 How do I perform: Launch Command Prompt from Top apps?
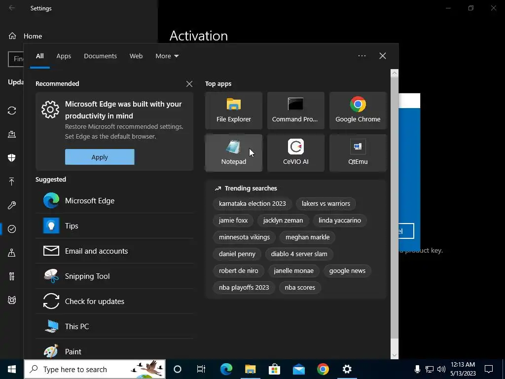296,111
